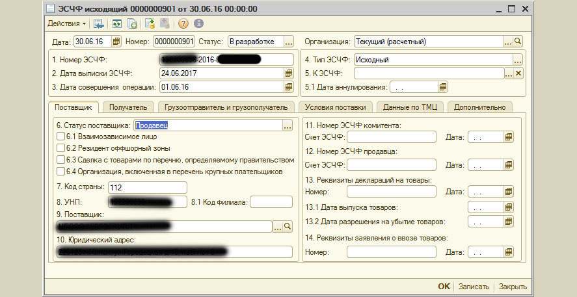This screenshot has width=577, height=297.
Task: Click the Записать button
Action: tap(473, 287)
